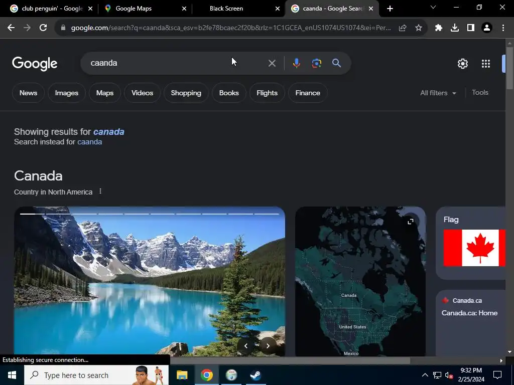Open a new Chrome tab
This screenshot has width=514, height=385.
point(390,9)
